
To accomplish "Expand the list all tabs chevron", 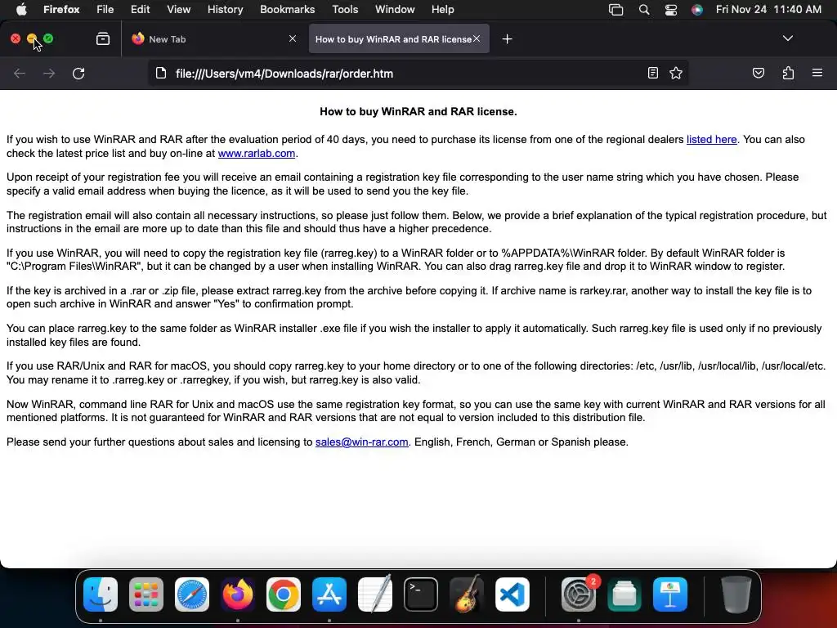I will point(787,38).
